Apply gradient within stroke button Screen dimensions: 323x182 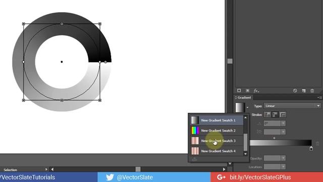coord(267,115)
